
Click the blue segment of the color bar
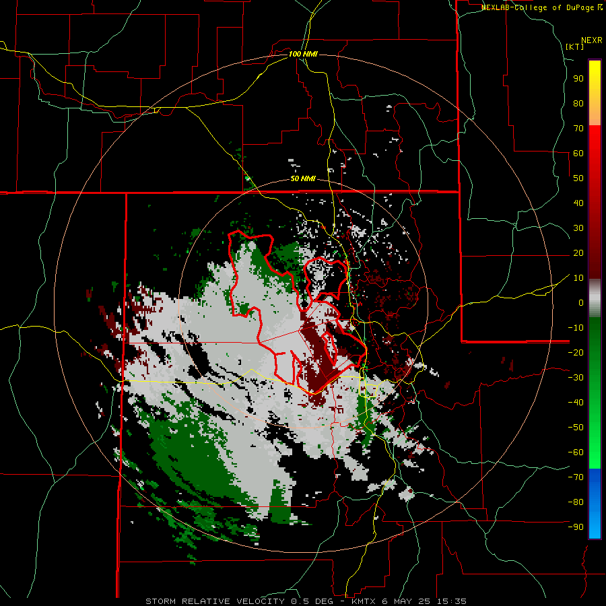click(595, 504)
